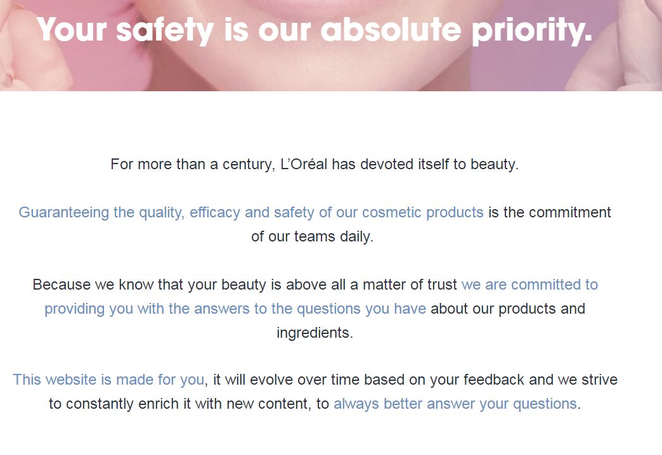This screenshot has width=662, height=455.
Task: Click the word 'feedback' in the last paragraph
Action: tap(493, 380)
